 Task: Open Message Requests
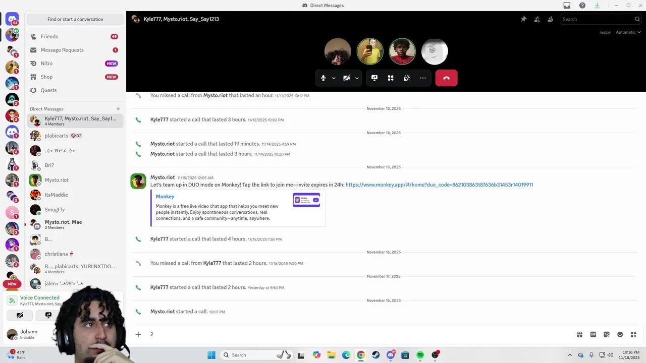tap(75, 50)
